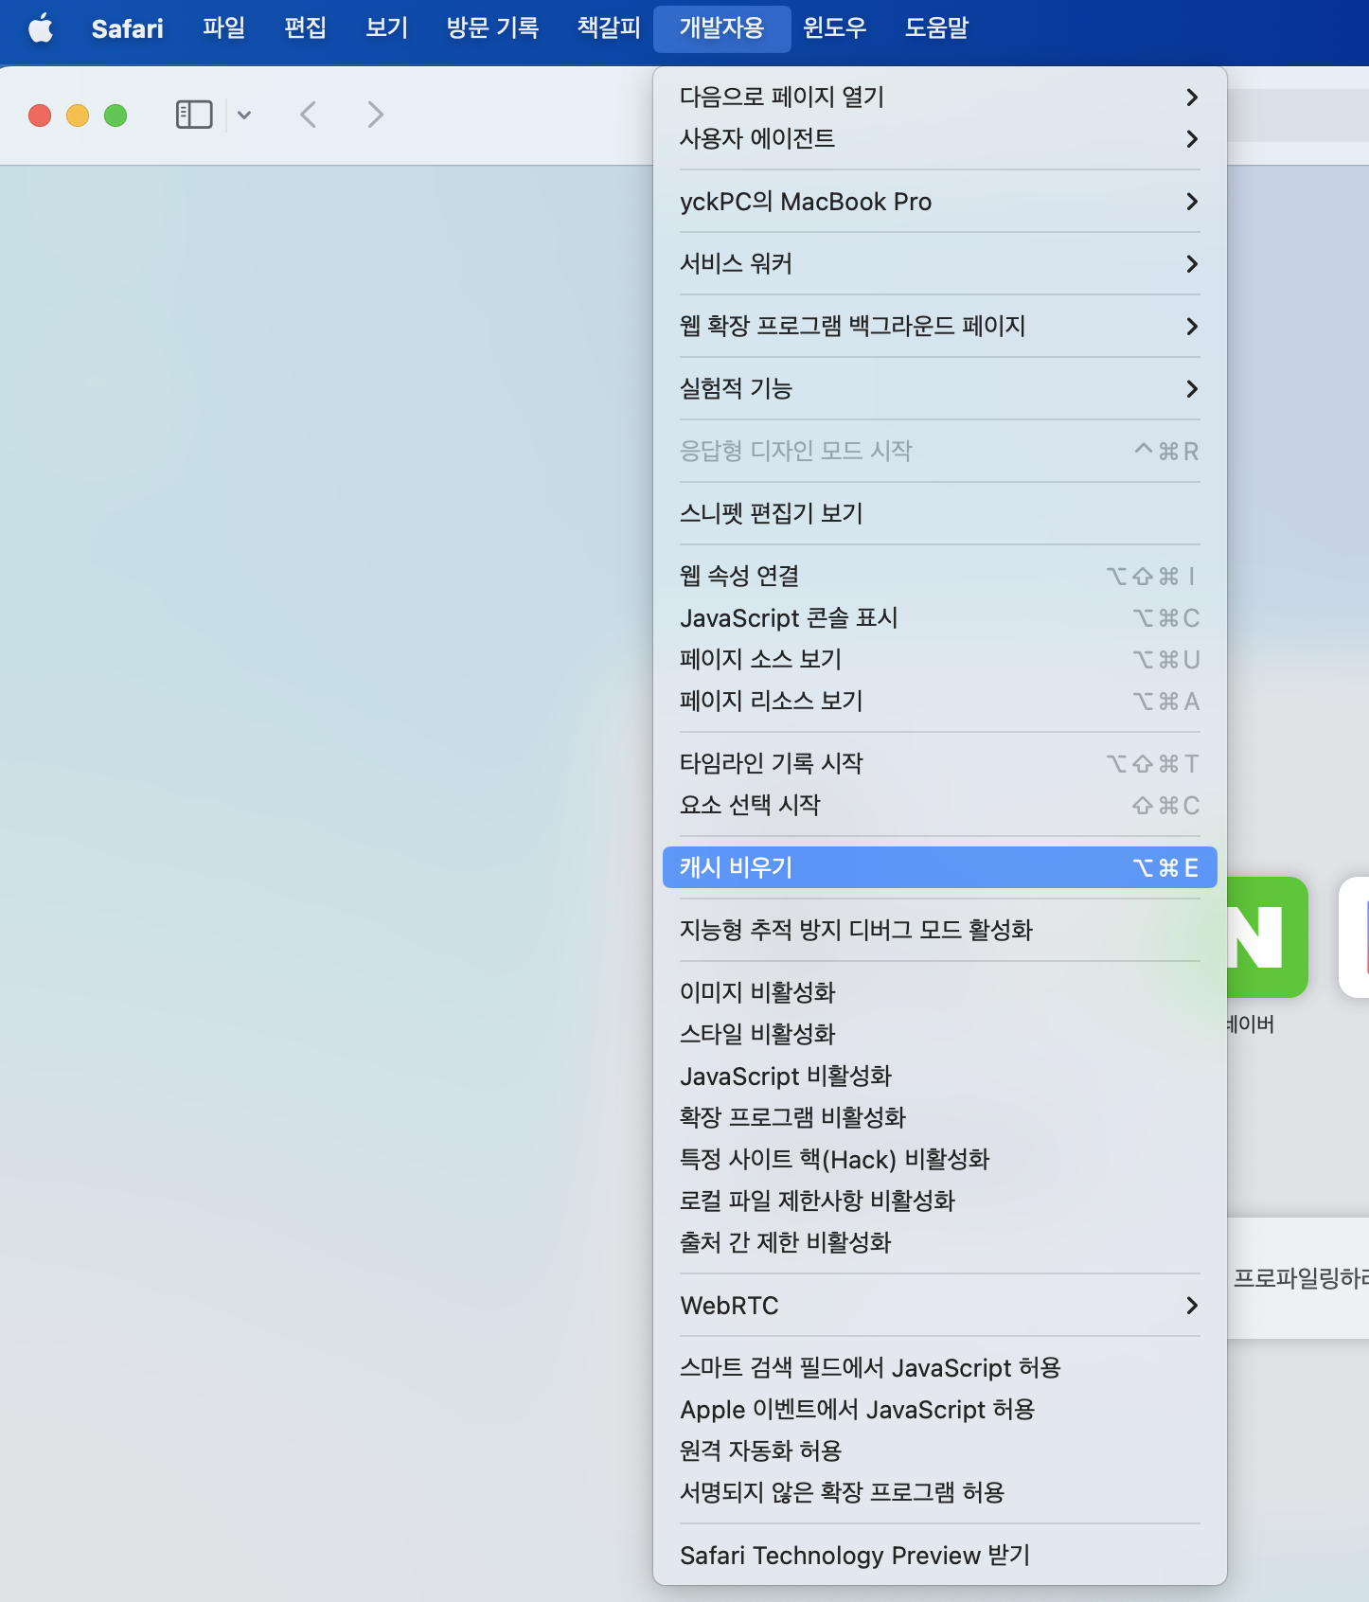Image resolution: width=1369 pixels, height=1602 pixels.
Task: Toggle 스타일 비활성화
Action: [x=939, y=1034]
